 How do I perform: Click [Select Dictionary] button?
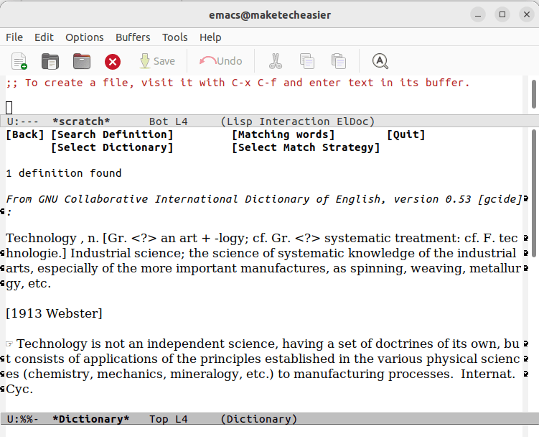(x=112, y=147)
